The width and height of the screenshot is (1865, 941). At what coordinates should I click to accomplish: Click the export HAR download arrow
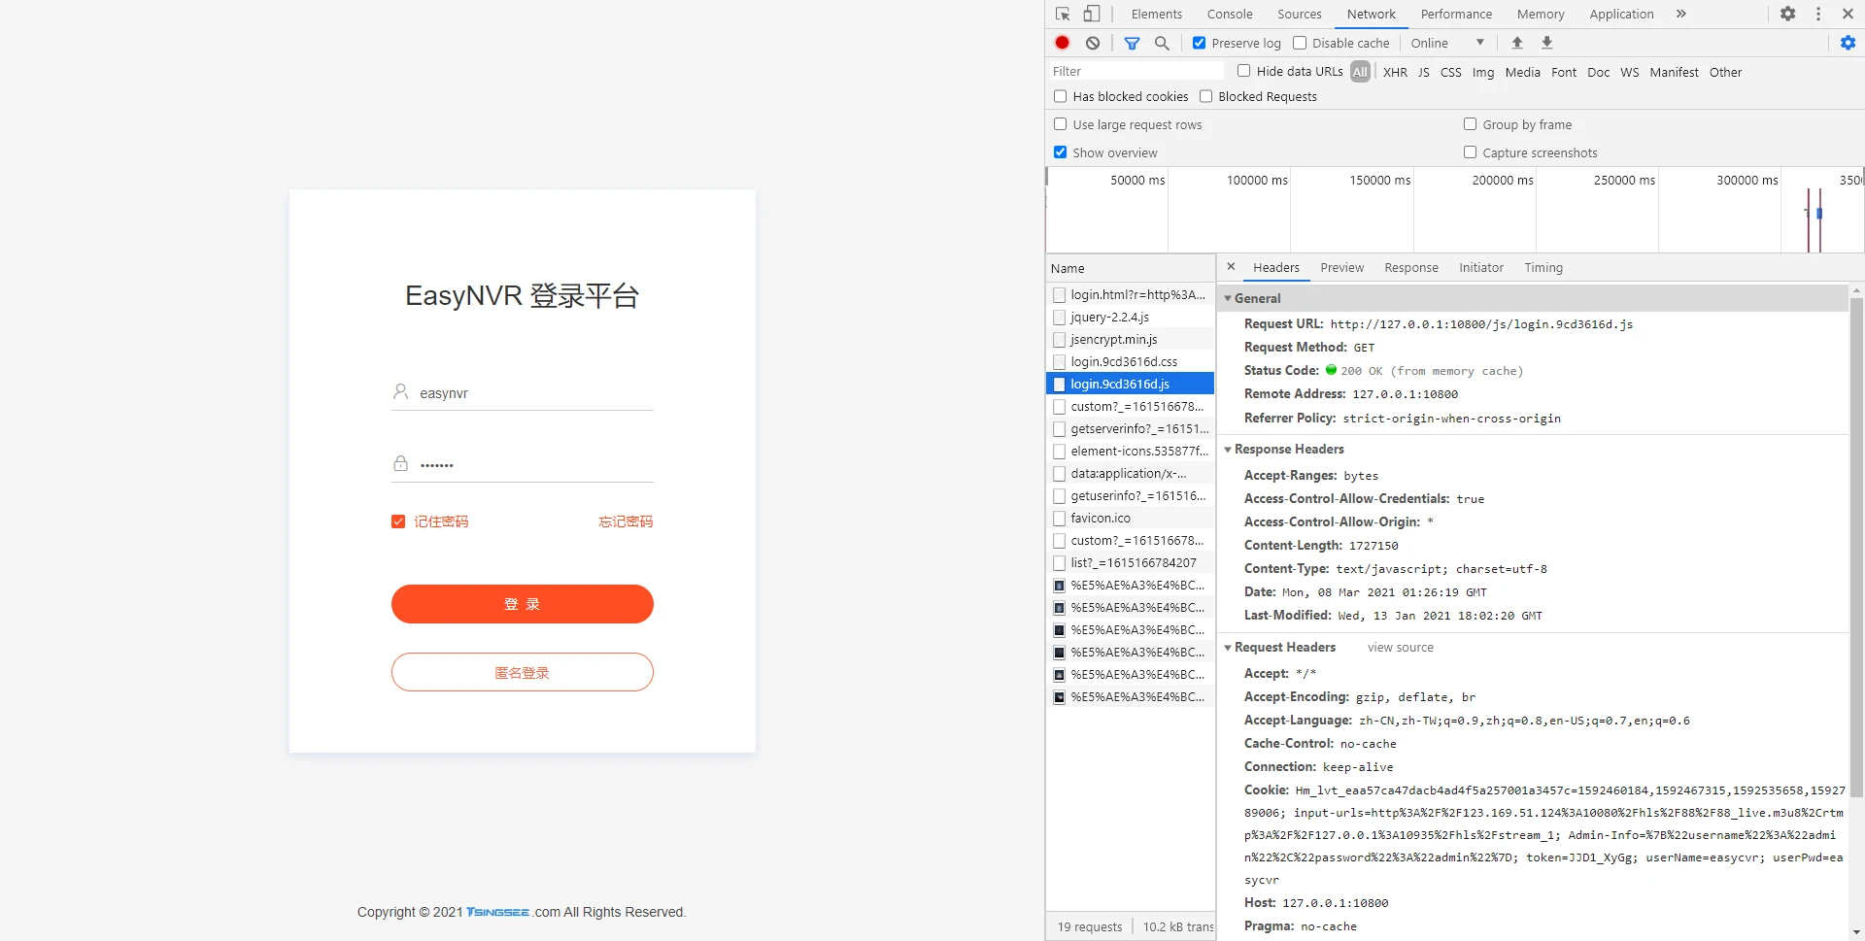click(x=1547, y=43)
